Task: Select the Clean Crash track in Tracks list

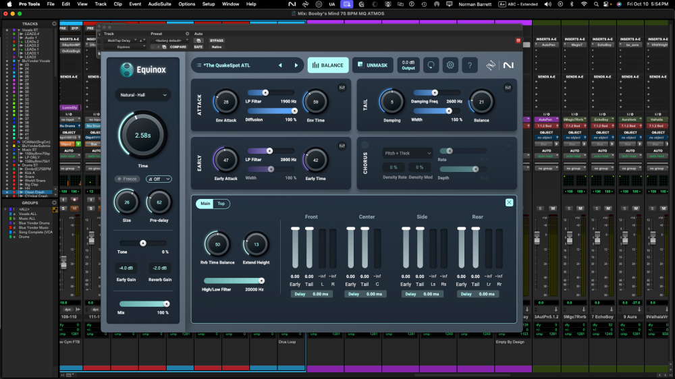Action: click(34, 192)
